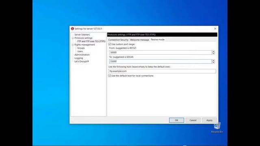Image resolution: width=260 pixels, height=146 pixels.
Task: Open the Groups settings page
Action: (x=81, y=48)
